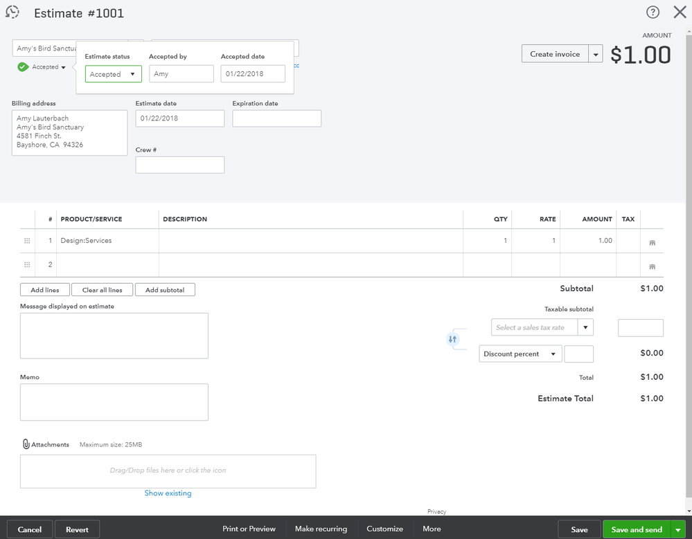Open the Estimate status dropdown
The height and width of the screenshot is (539, 692).
[113, 73]
